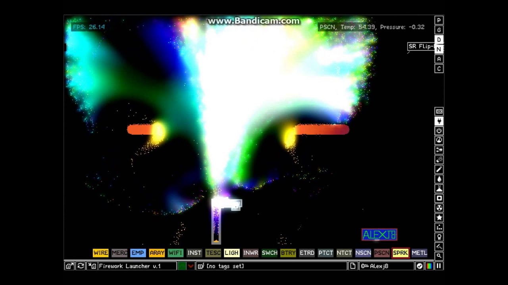Toggle the pause button

(439, 266)
